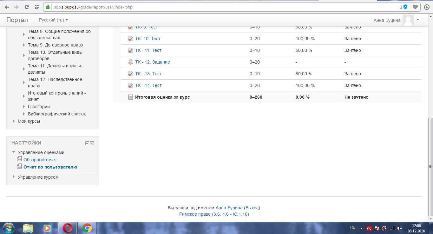The height and width of the screenshot is (234, 433).
Task: Open the browser downloads icon
Action: point(427,7)
